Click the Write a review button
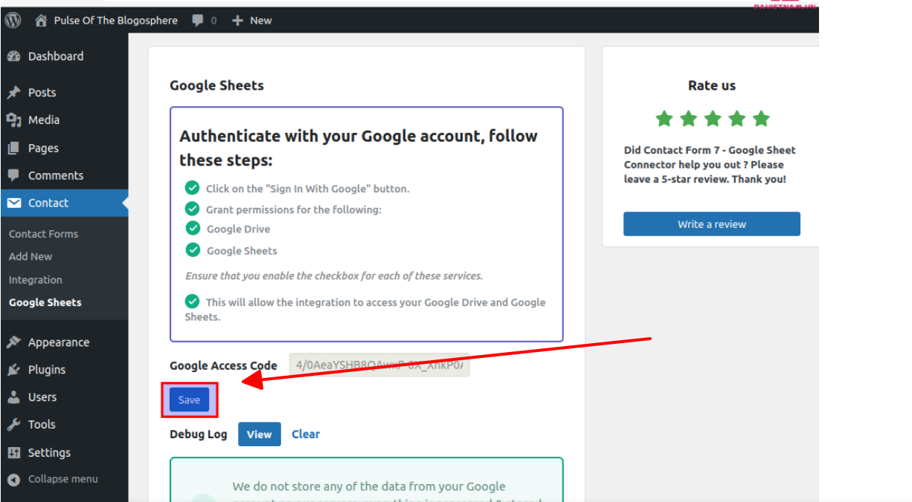 point(711,224)
